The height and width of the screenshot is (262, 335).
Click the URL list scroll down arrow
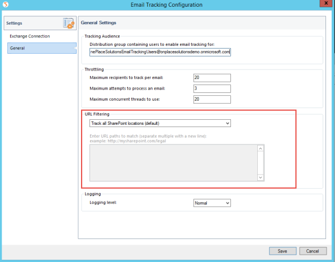tap(261, 177)
